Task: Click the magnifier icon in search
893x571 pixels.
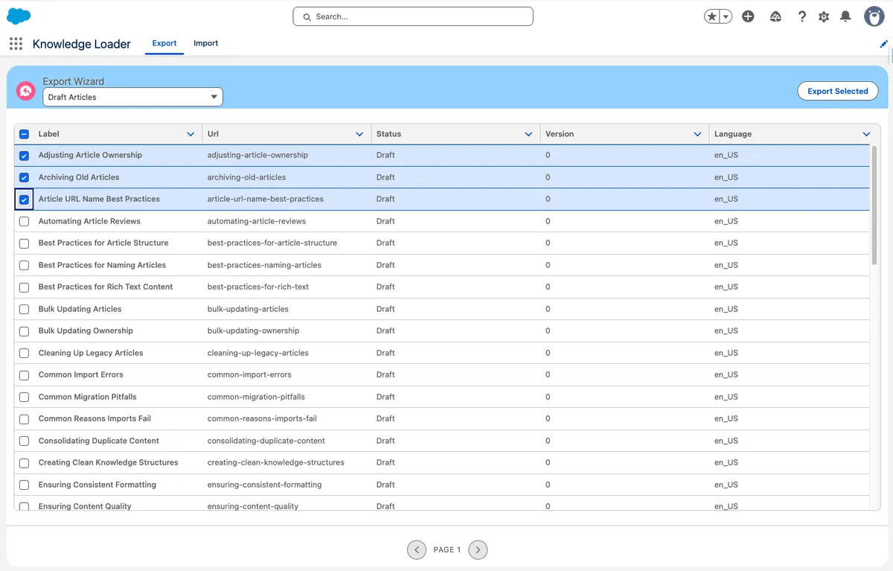Action: (x=307, y=16)
